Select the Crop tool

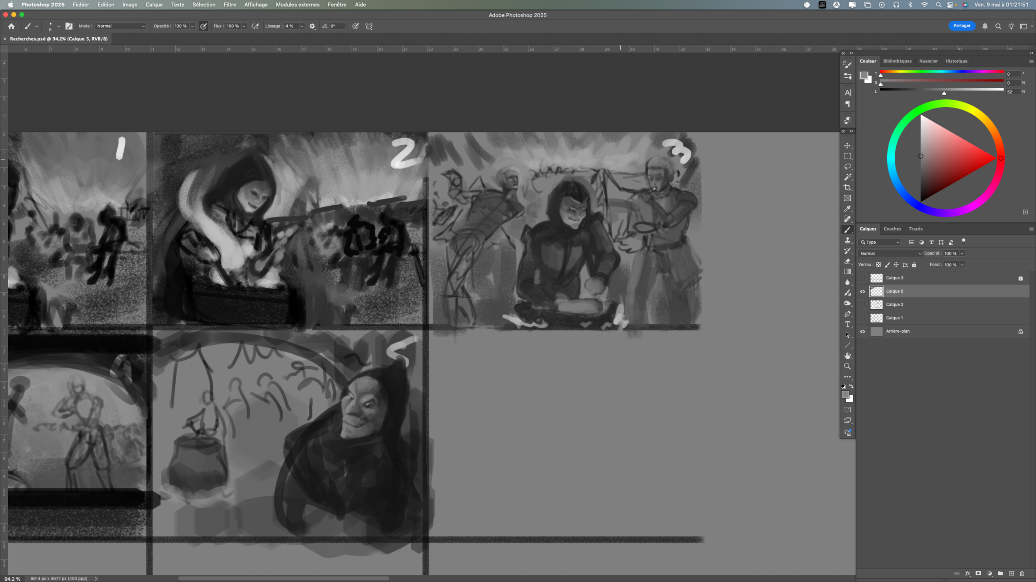click(x=847, y=188)
